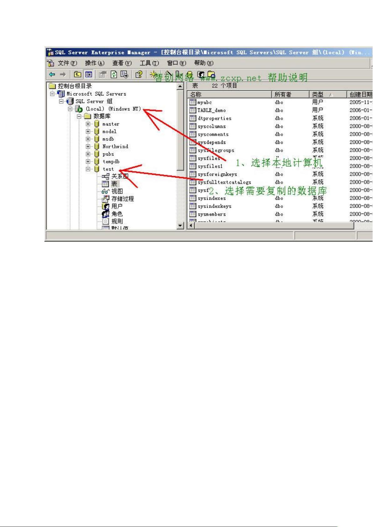373x527 pixels.
Task: Collapse the SQL Server 组 node
Action: coord(61,101)
